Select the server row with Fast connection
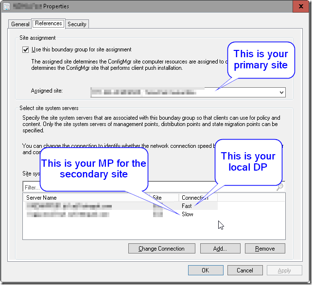Screen dimensions: 312x285 (122, 206)
